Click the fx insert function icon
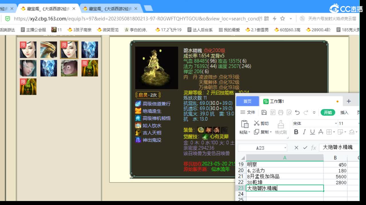This screenshot has width=366, height=205. coord(313,147)
